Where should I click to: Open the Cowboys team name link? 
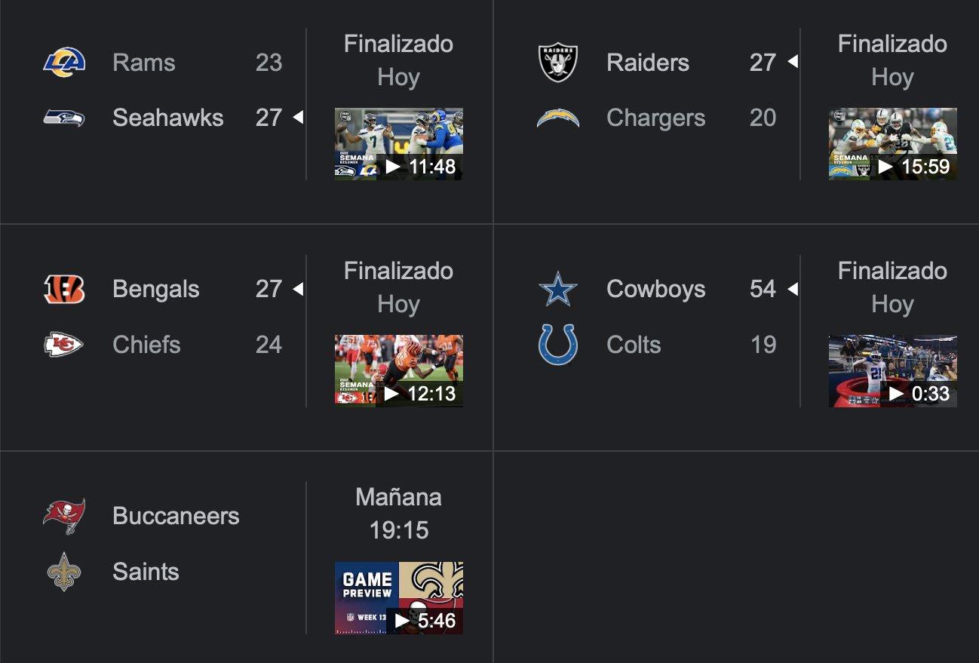(656, 289)
